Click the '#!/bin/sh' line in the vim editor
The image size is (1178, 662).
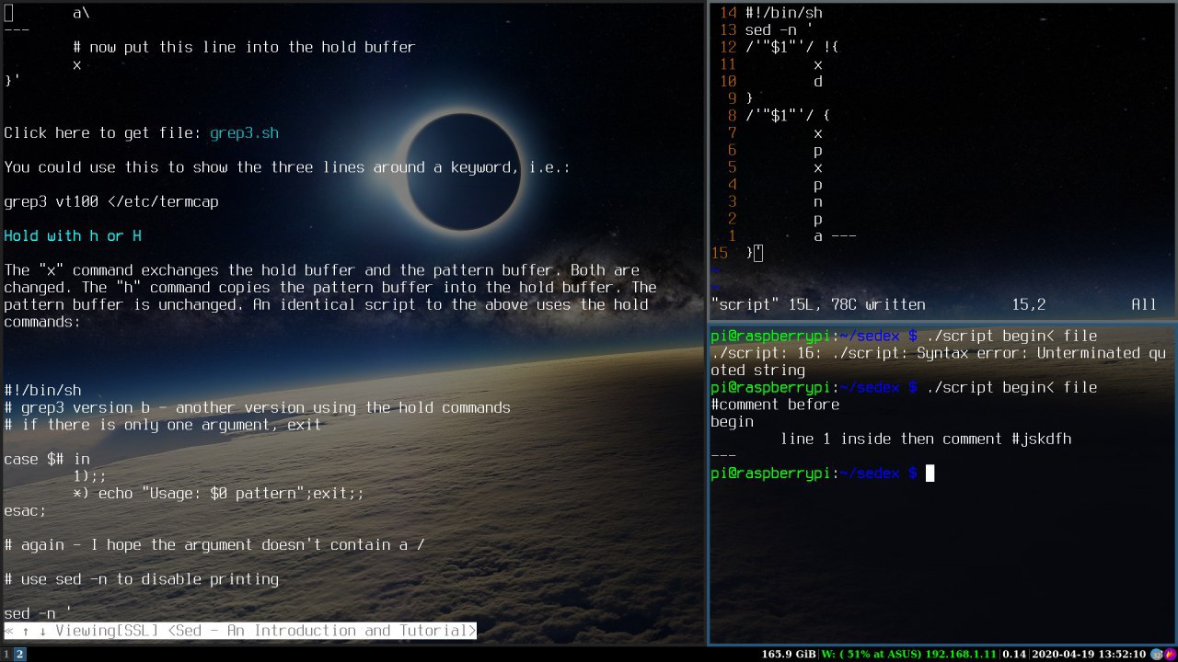783,13
